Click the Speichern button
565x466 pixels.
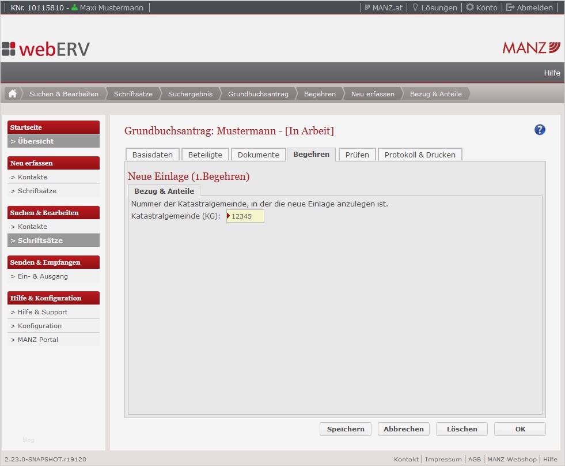(346, 429)
